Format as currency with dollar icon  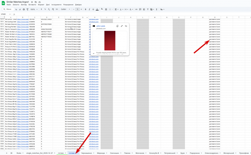point(41,9)
